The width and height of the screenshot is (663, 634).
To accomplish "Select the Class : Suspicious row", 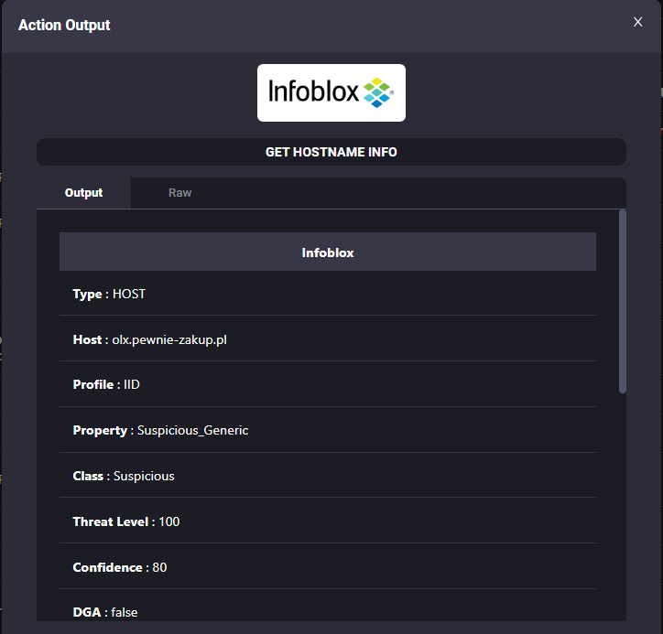I will (328, 476).
